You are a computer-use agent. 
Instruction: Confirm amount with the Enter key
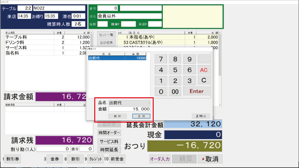(x=196, y=91)
